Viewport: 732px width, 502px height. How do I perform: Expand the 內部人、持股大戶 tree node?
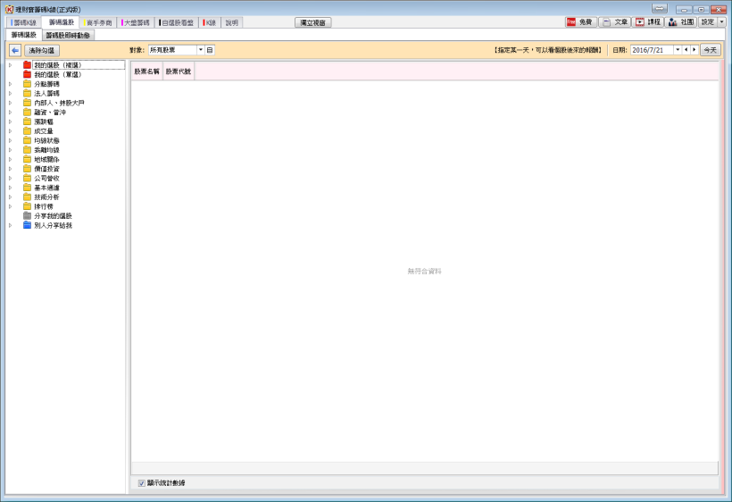click(11, 103)
